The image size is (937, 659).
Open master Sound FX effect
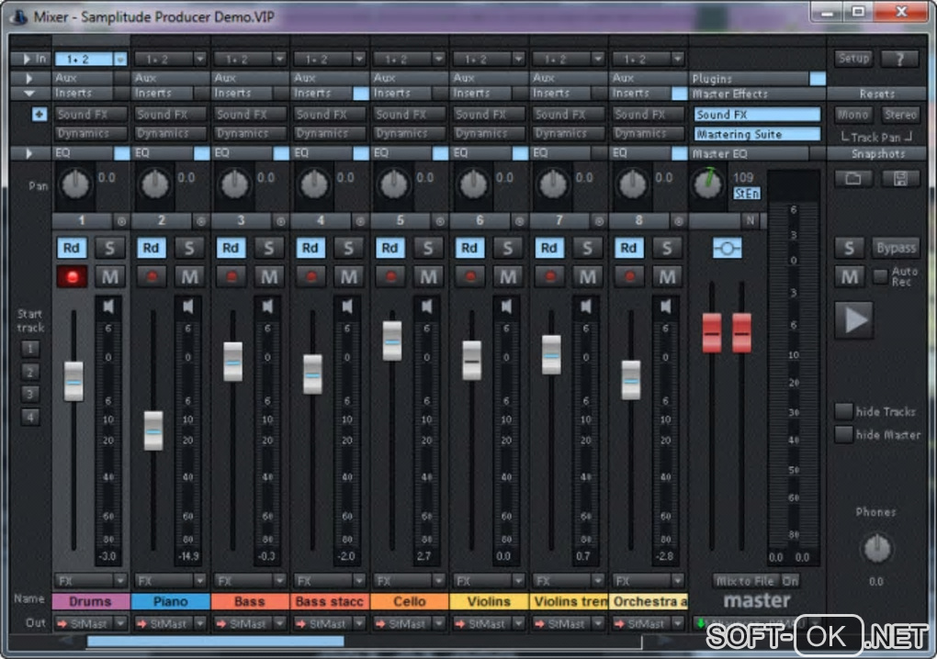point(757,114)
